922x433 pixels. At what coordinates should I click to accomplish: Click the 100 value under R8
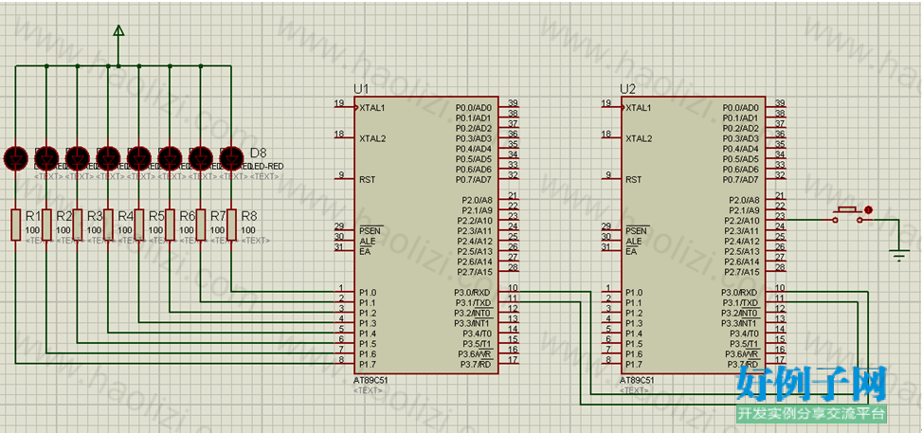tap(248, 230)
